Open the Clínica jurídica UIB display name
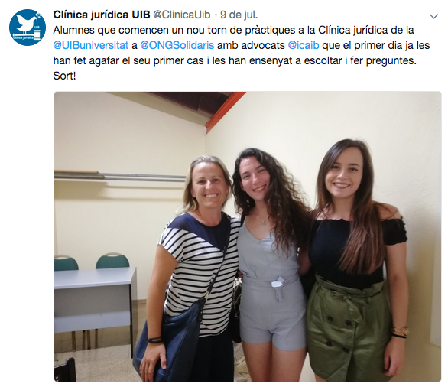Image resolution: width=448 pixels, height=387 pixels. click(102, 15)
